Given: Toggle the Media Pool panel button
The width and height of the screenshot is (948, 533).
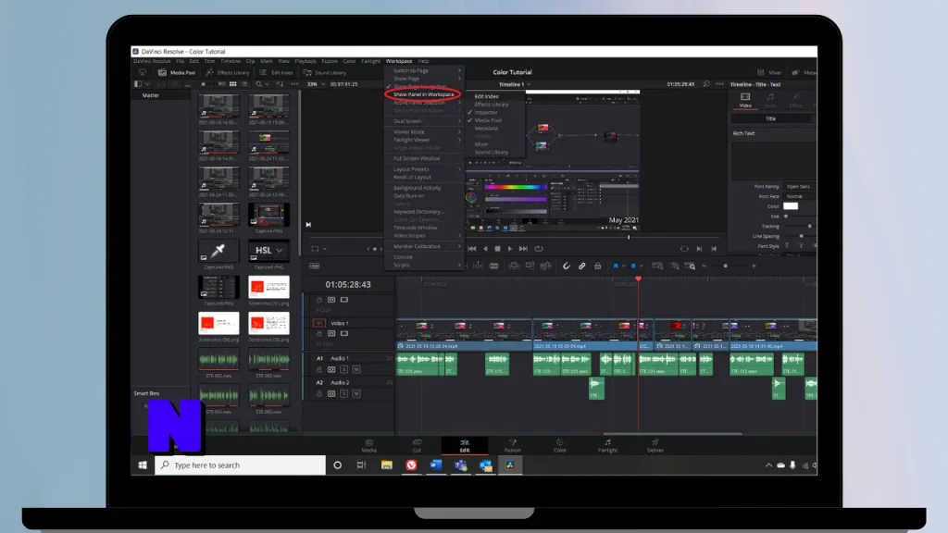Looking at the screenshot, I should tap(177, 72).
